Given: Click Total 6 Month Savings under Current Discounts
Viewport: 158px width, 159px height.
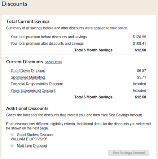Looking at the screenshot, I should [93, 97].
